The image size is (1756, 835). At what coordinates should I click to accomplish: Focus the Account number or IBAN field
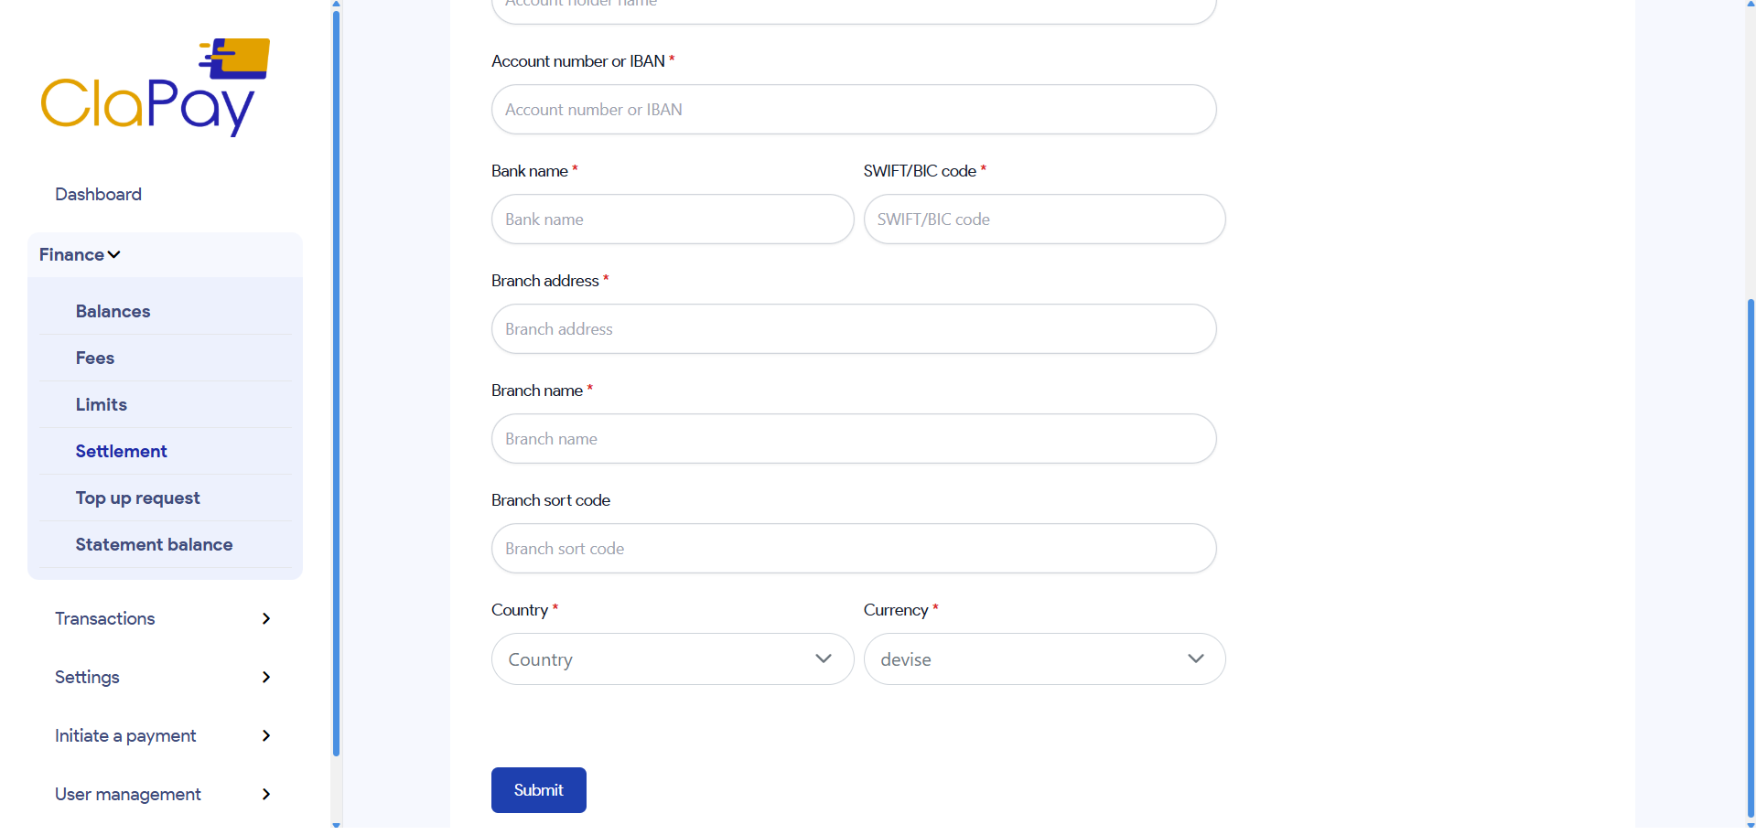pyautogui.click(x=853, y=110)
